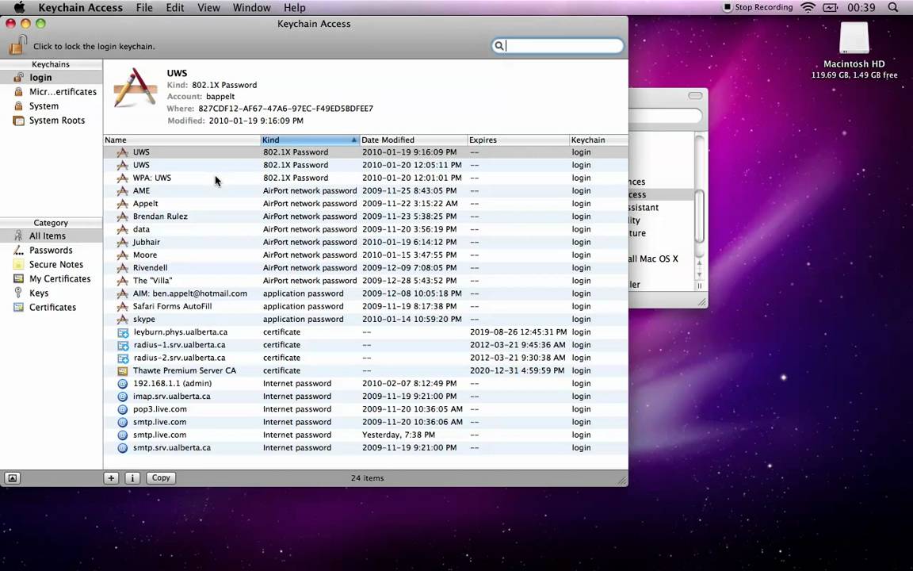This screenshot has width=913, height=571.
Task: Choose the Certificates category
Action: click(x=52, y=307)
